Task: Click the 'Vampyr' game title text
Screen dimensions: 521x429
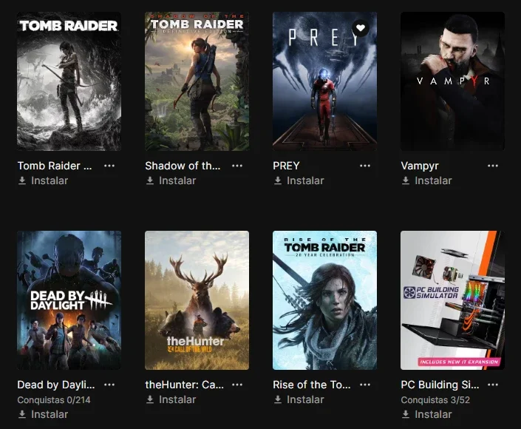Action: (420, 166)
